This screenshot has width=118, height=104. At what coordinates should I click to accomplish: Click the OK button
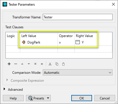point(82,98)
